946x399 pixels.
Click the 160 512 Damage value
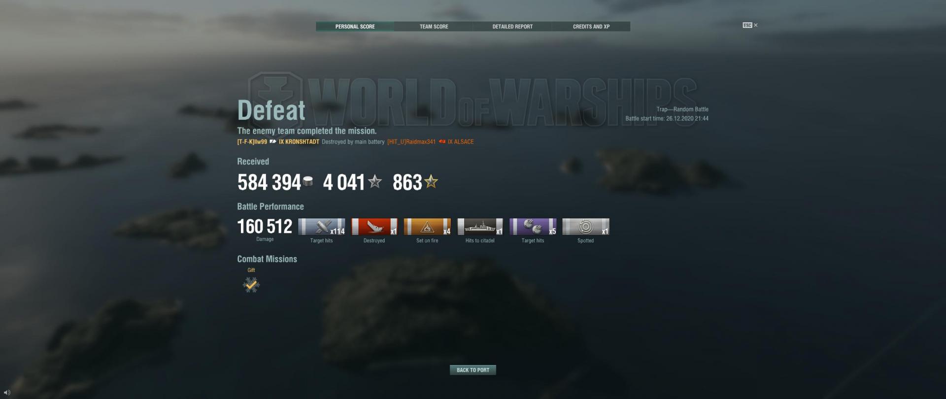tap(265, 227)
